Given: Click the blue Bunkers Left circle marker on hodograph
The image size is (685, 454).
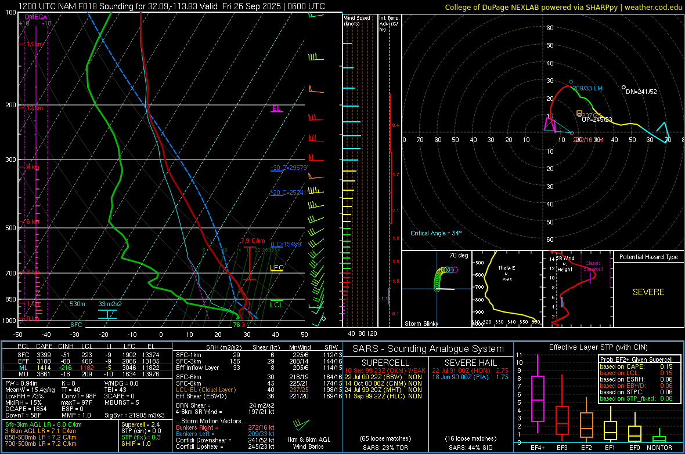Looking at the screenshot, I should [x=571, y=82].
